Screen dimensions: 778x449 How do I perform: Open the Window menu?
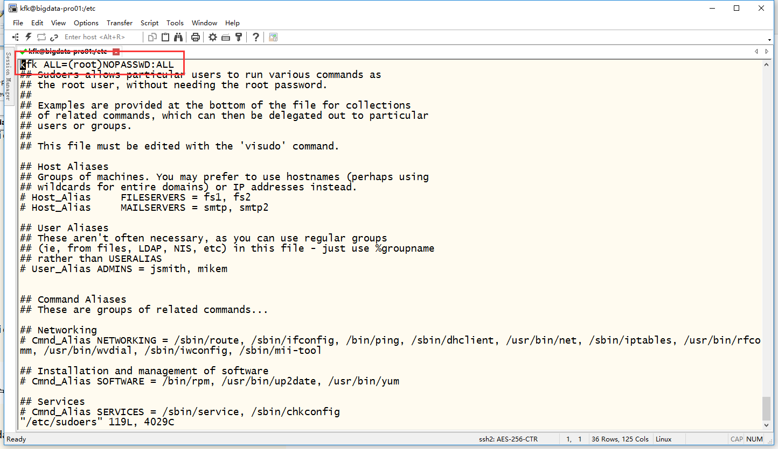pyautogui.click(x=204, y=23)
